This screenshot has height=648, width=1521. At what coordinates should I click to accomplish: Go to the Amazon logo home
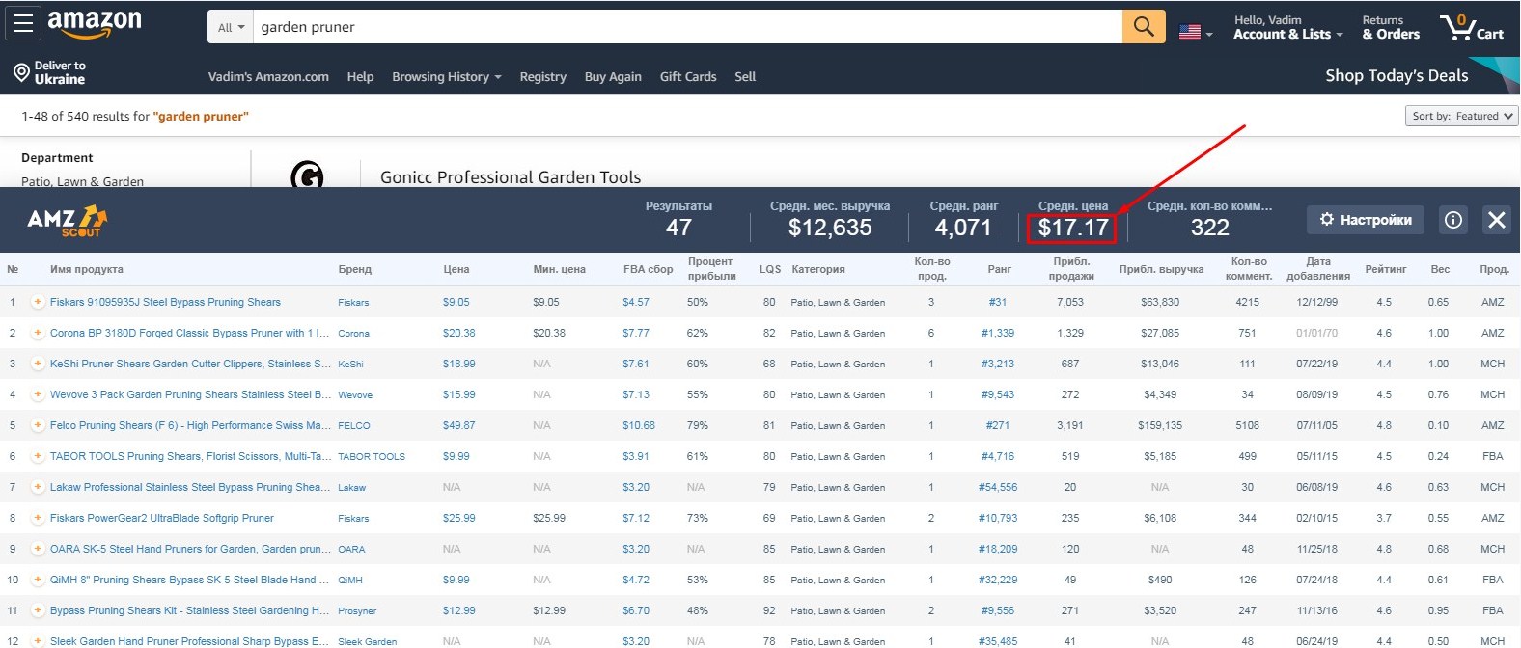click(x=95, y=23)
